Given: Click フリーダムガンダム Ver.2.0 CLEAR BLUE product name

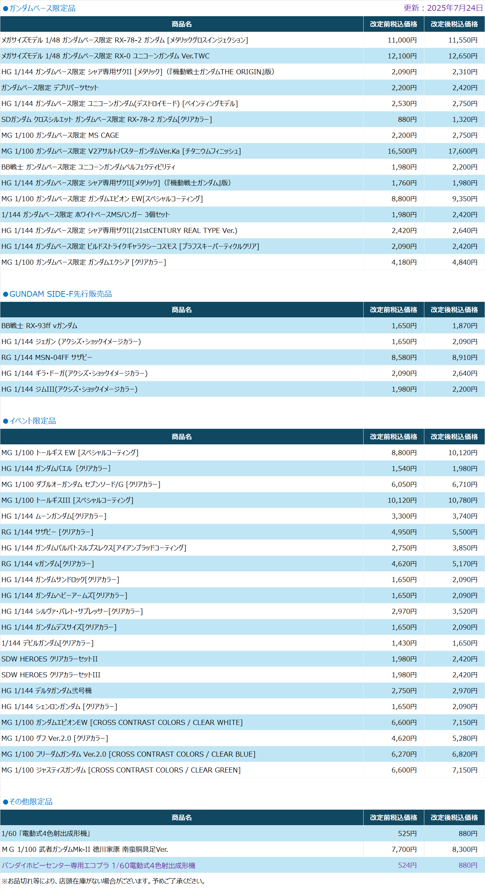Looking at the screenshot, I should (x=129, y=754).
